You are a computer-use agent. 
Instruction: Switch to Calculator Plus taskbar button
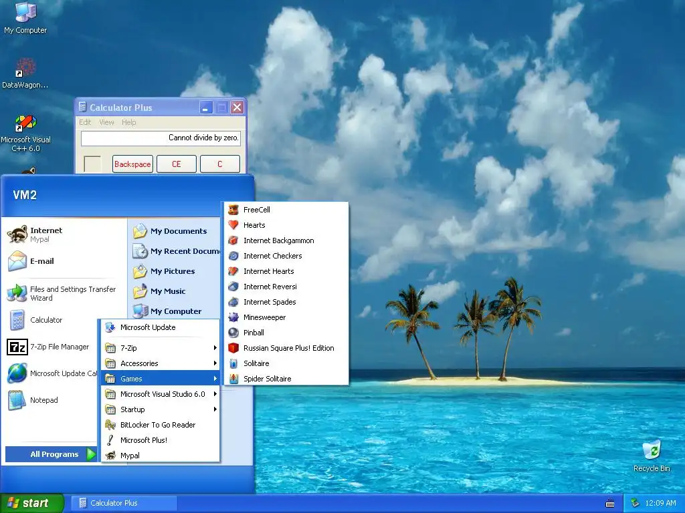pyautogui.click(x=124, y=503)
